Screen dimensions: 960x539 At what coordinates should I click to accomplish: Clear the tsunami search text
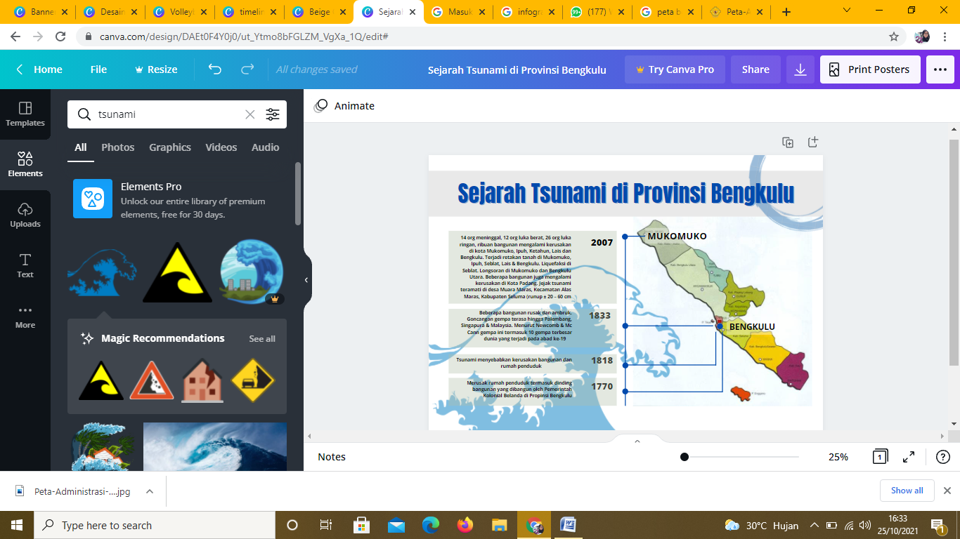[x=249, y=114]
